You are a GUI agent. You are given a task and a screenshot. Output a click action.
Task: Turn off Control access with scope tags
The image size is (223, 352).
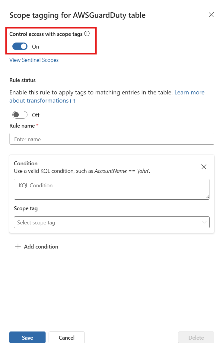coord(20,46)
